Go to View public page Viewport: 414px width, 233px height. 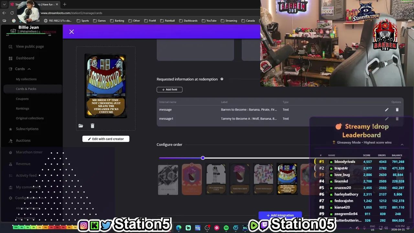click(x=30, y=47)
